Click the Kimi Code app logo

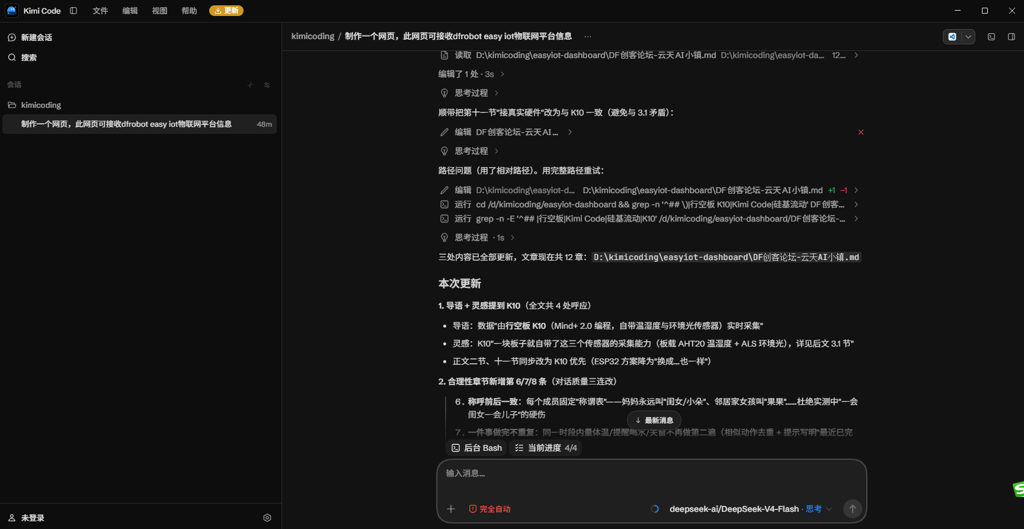(x=11, y=11)
